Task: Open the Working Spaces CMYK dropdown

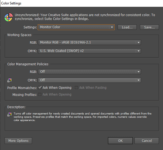Action: click(x=89, y=51)
